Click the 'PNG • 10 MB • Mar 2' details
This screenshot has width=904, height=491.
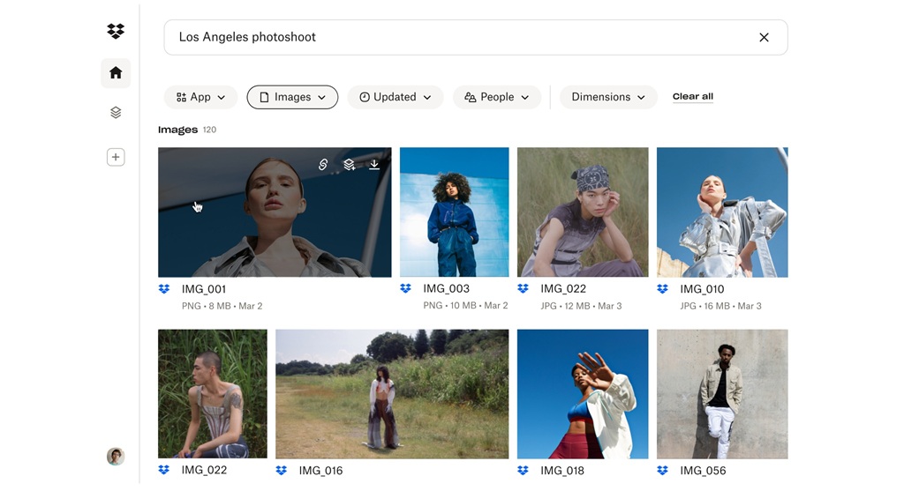pos(465,306)
